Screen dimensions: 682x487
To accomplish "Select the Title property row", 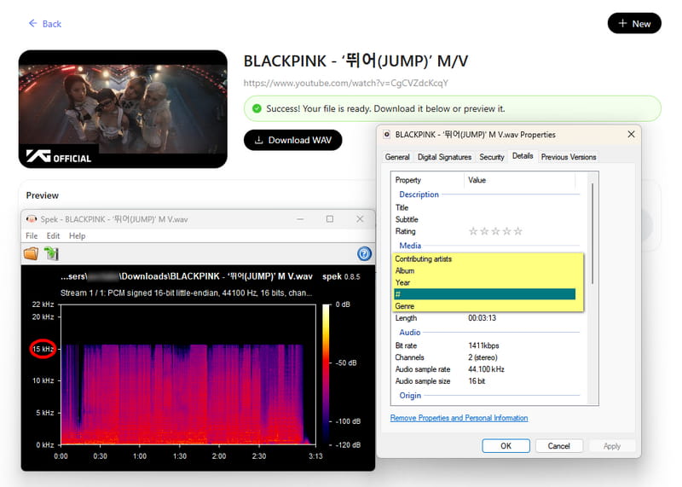I will click(x=487, y=207).
